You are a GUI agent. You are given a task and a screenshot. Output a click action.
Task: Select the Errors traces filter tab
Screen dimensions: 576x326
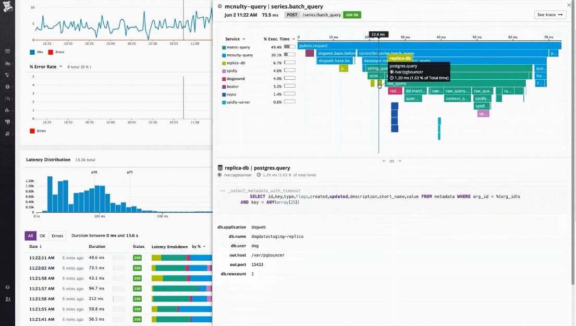coord(57,236)
